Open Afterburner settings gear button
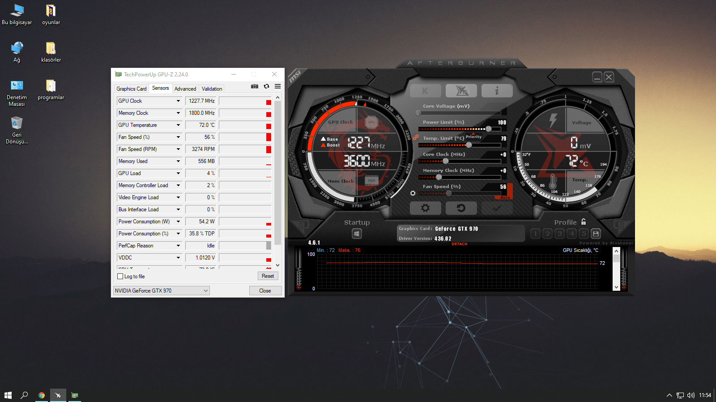The width and height of the screenshot is (716, 402). point(426,208)
